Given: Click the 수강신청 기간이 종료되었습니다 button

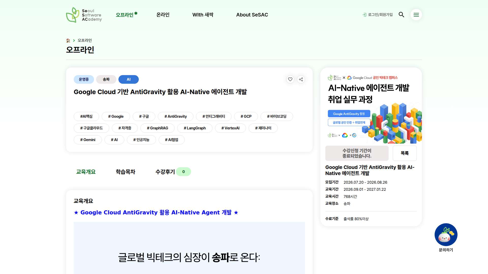Looking at the screenshot, I should pyautogui.click(x=357, y=153).
